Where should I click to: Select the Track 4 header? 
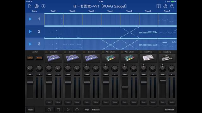(110, 11)
